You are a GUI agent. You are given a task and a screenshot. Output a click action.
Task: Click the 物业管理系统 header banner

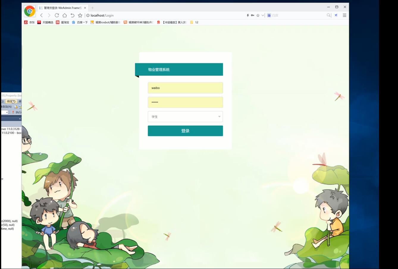tap(179, 70)
